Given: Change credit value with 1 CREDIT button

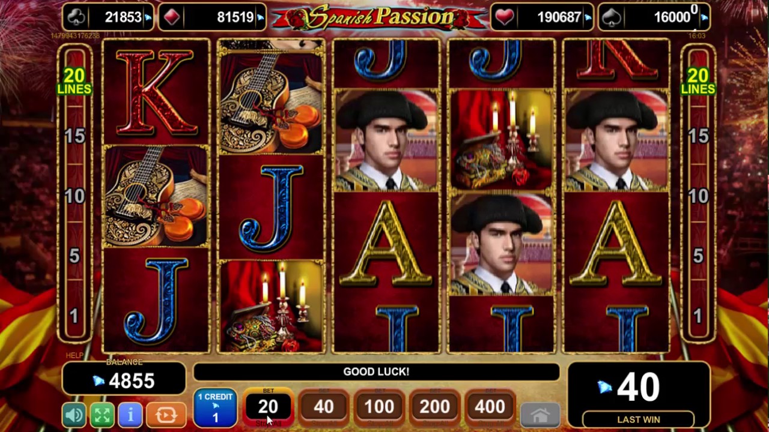Looking at the screenshot, I should tap(215, 408).
